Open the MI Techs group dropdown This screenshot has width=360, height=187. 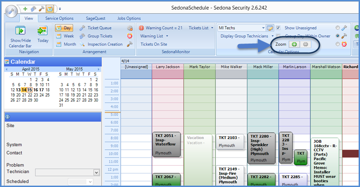click(264, 28)
